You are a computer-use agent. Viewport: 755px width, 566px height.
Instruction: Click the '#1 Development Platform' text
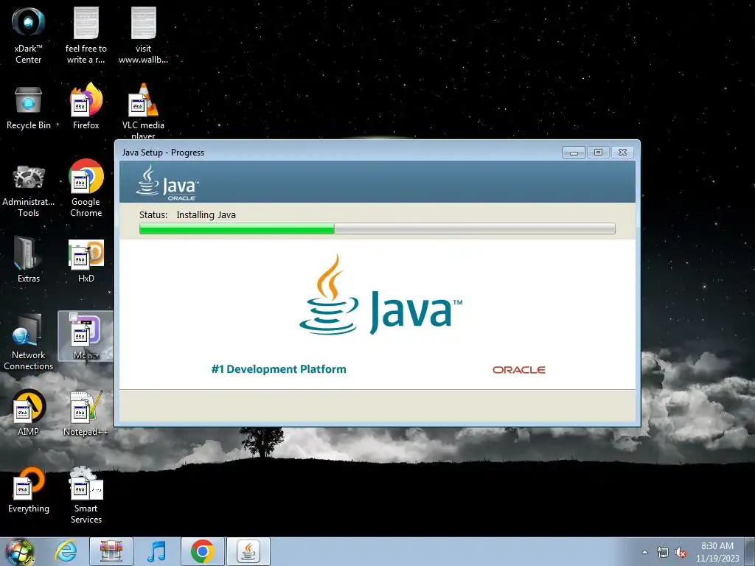[279, 369]
